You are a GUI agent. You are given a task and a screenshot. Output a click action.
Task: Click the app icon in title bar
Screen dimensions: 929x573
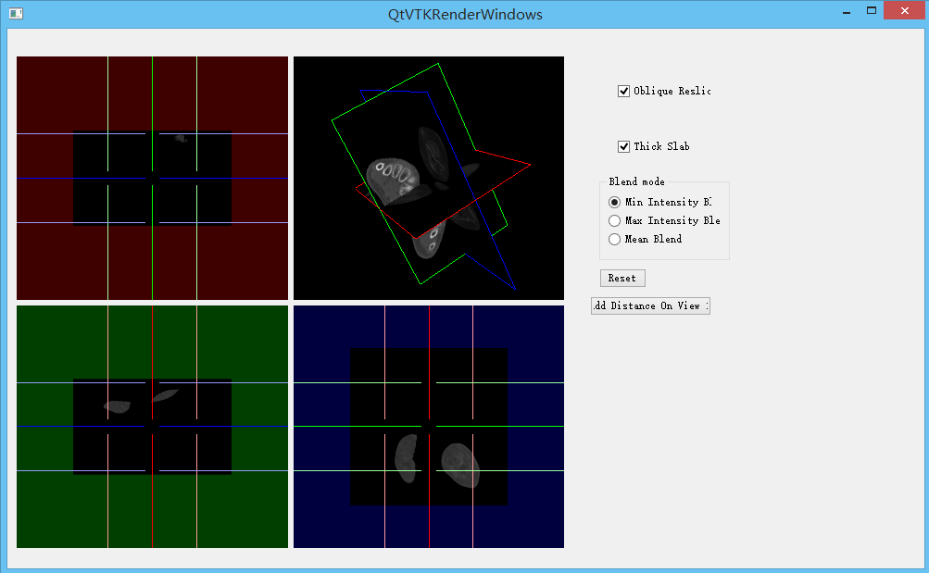16,13
